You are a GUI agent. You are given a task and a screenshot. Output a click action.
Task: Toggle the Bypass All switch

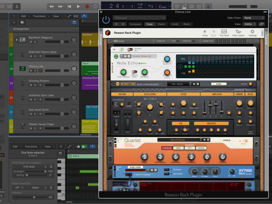(130, 50)
